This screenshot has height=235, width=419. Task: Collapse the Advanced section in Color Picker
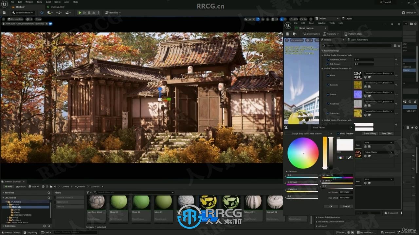287,172
